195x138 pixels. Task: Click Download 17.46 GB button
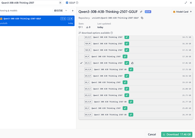[177, 134]
